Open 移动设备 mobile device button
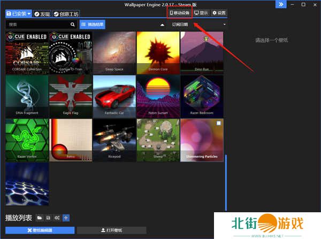The width and height of the screenshot is (321, 239). pos(179,13)
